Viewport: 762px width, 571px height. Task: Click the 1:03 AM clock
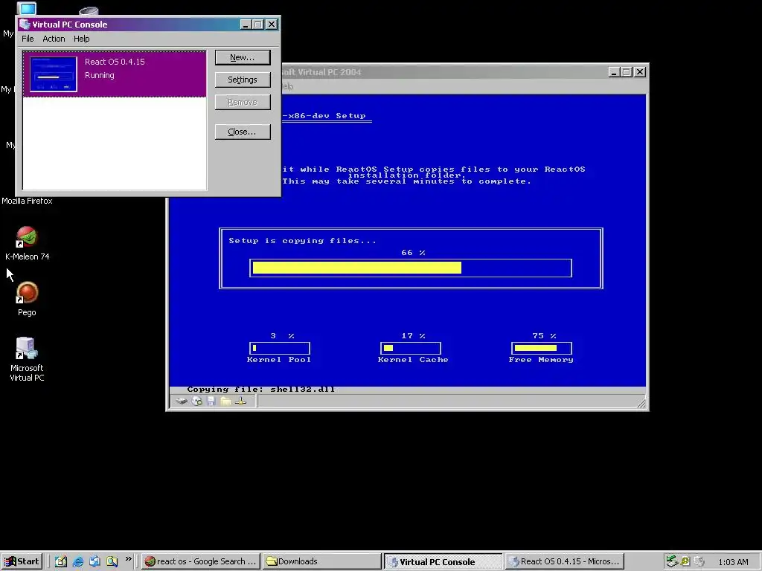tap(733, 562)
